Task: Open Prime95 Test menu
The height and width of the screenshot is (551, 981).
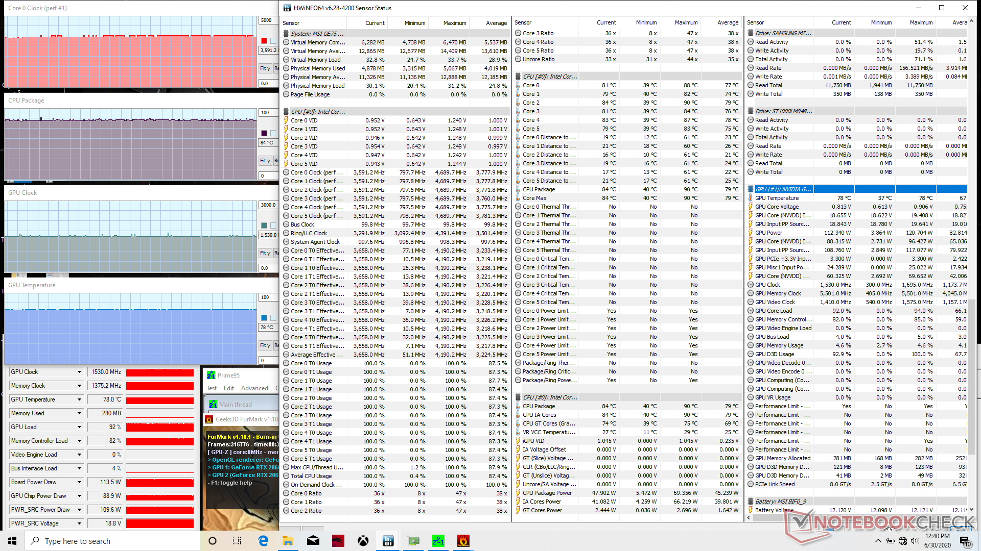Action: click(x=212, y=388)
